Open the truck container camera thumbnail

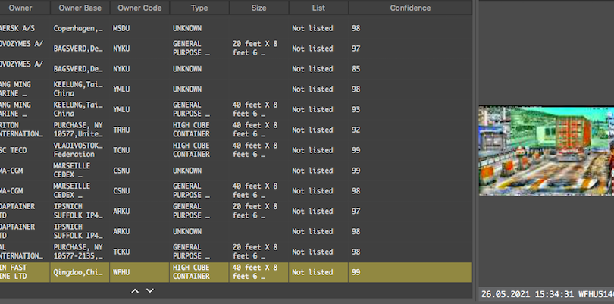click(547, 151)
